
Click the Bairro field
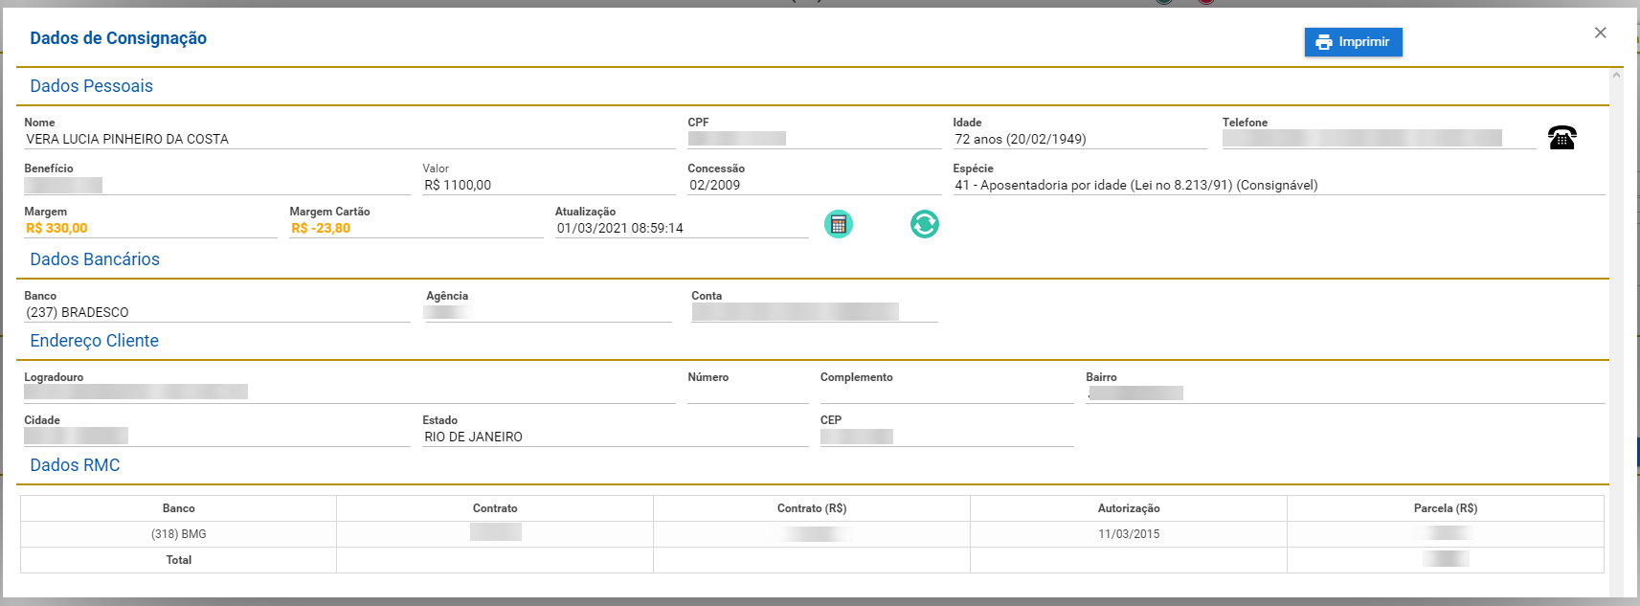click(x=1345, y=393)
